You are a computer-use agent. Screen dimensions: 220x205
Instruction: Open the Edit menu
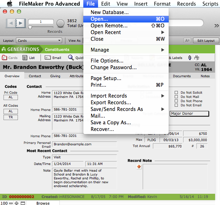pyautogui.click(x=106, y=4)
